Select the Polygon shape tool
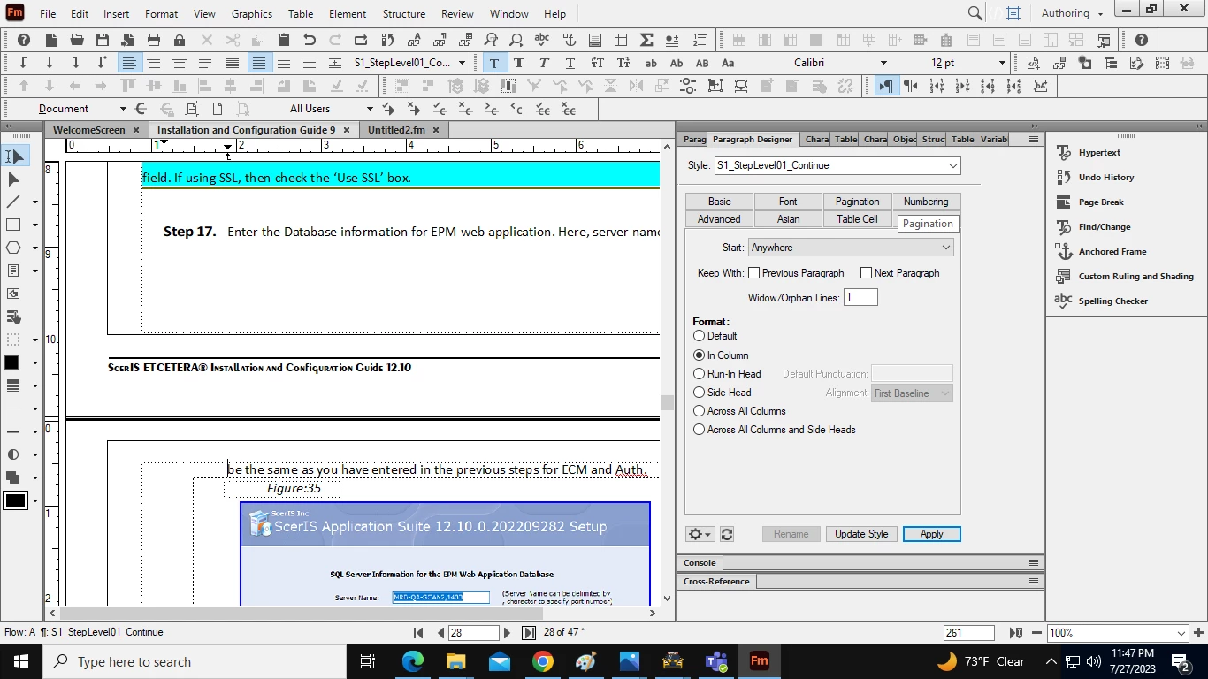The height and width of the screenshot is (679, 1208). coord(14,248)
